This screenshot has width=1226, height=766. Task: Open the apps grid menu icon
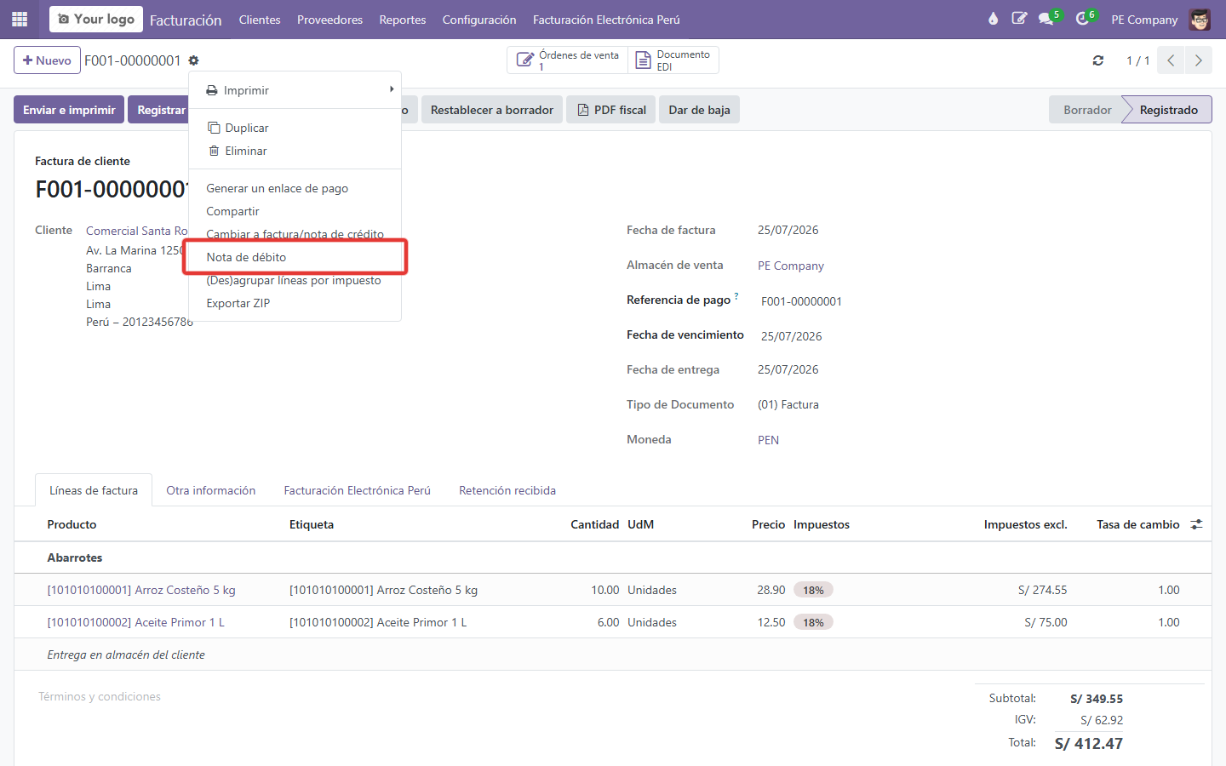pos(20,19)
